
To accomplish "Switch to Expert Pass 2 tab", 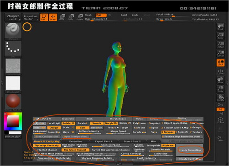I will pyautogui.click(x=132, y=141).
